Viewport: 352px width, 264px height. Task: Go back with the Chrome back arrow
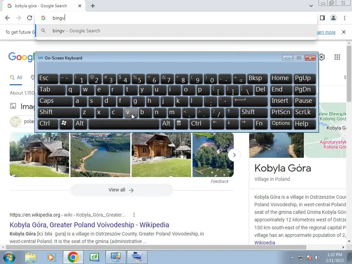(8, 18)
